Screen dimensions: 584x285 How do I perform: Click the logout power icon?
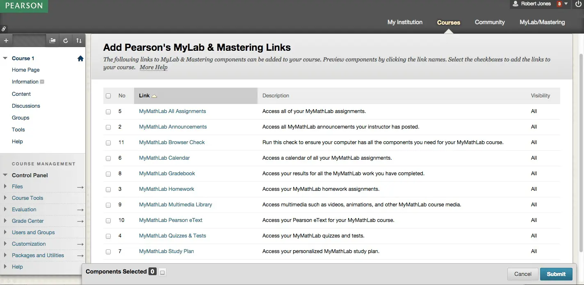578,4
